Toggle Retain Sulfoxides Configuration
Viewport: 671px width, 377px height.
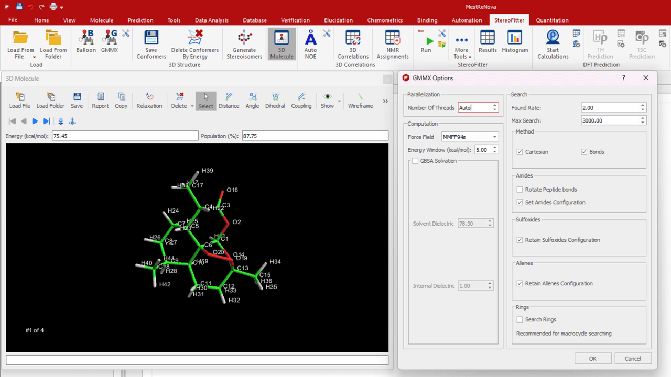[x=520, y=240]
